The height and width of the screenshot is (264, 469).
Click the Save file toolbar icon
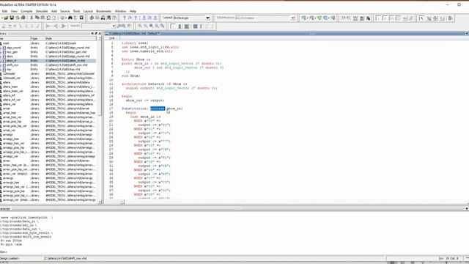click(x=12, y=18)
